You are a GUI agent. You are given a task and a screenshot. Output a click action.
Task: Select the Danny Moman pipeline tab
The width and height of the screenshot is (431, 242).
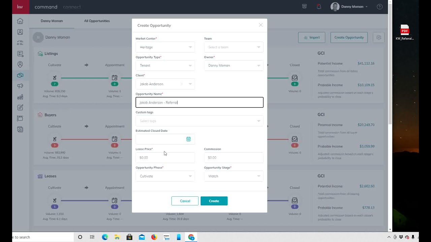(52, 21)
